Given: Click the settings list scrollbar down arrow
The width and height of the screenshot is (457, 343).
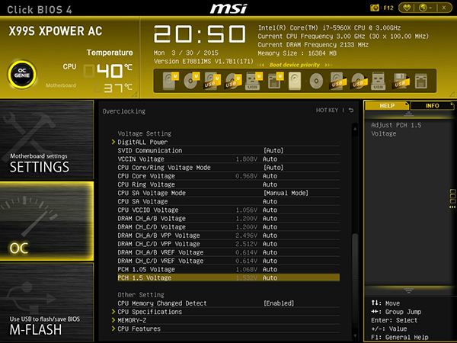Looking at the screenshot, I should tap(355, 335).
